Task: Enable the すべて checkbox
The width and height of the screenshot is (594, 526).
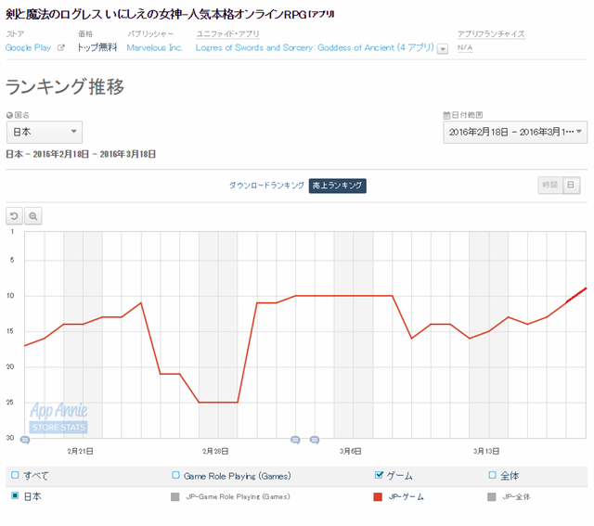Action: pos(15,475)
